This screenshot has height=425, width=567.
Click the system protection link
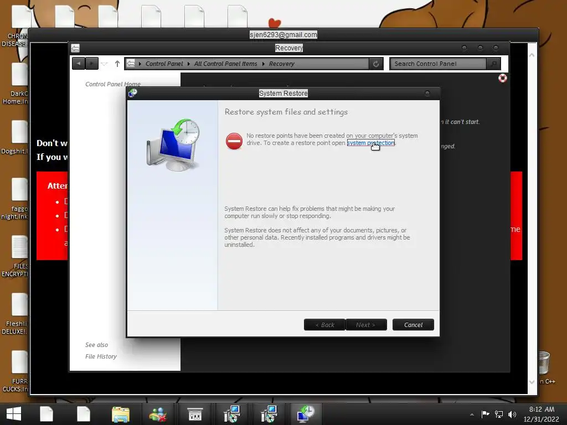click(x=370, y=143)
